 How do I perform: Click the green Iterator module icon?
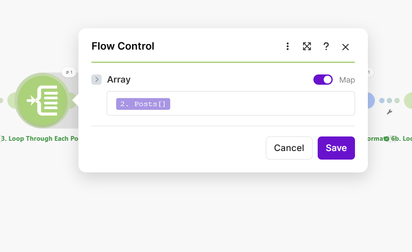[x=42, y=101]
